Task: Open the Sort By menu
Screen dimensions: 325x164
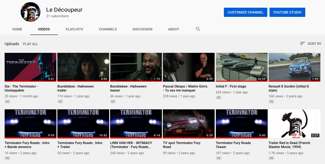Action: click(311, 44)
